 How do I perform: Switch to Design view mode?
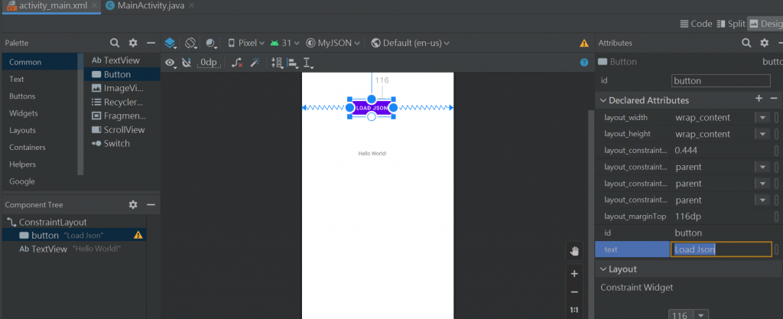765,24
